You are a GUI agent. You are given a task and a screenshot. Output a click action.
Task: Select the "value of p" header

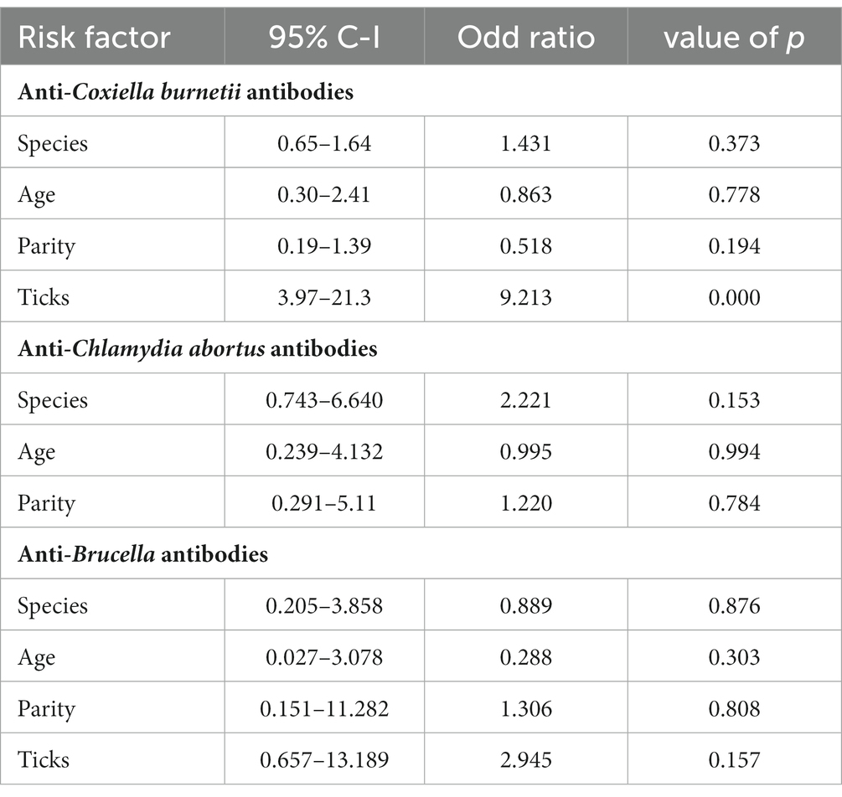[733, 38]
